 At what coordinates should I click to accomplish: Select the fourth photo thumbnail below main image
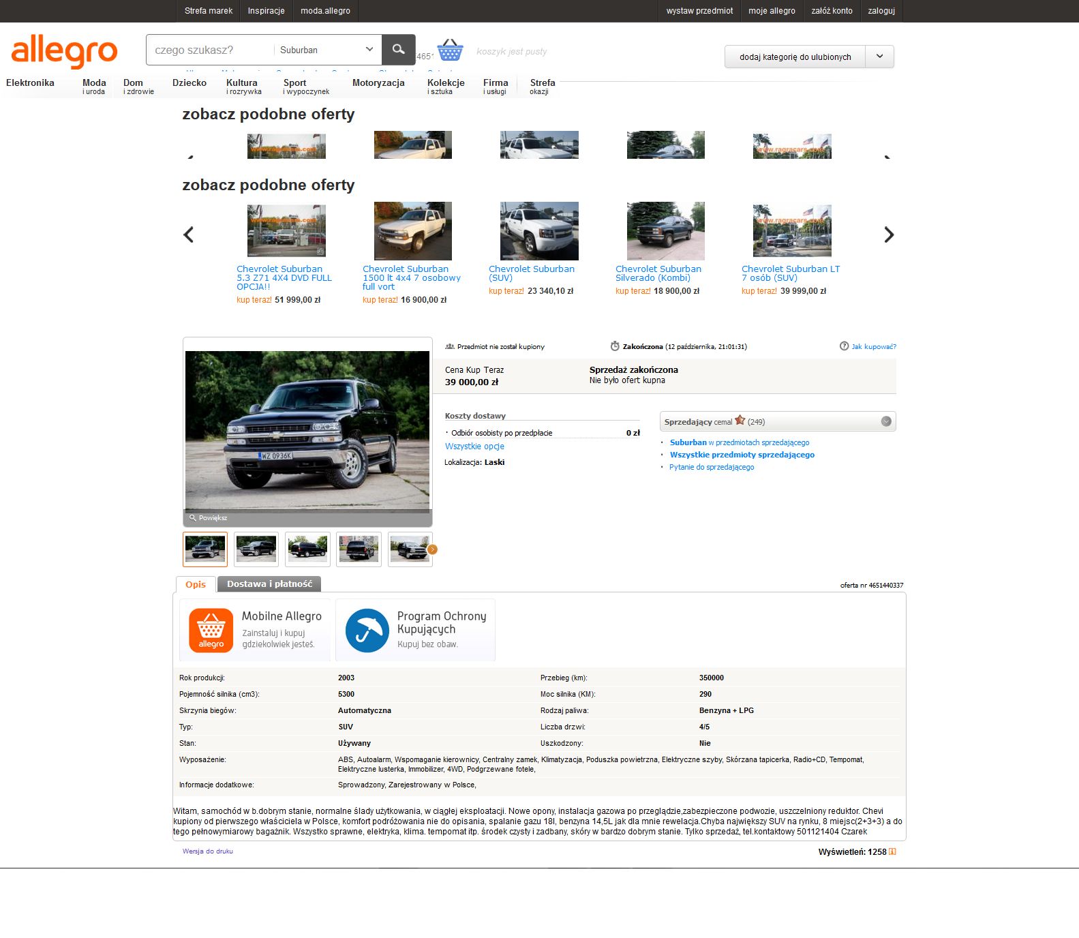359,549
